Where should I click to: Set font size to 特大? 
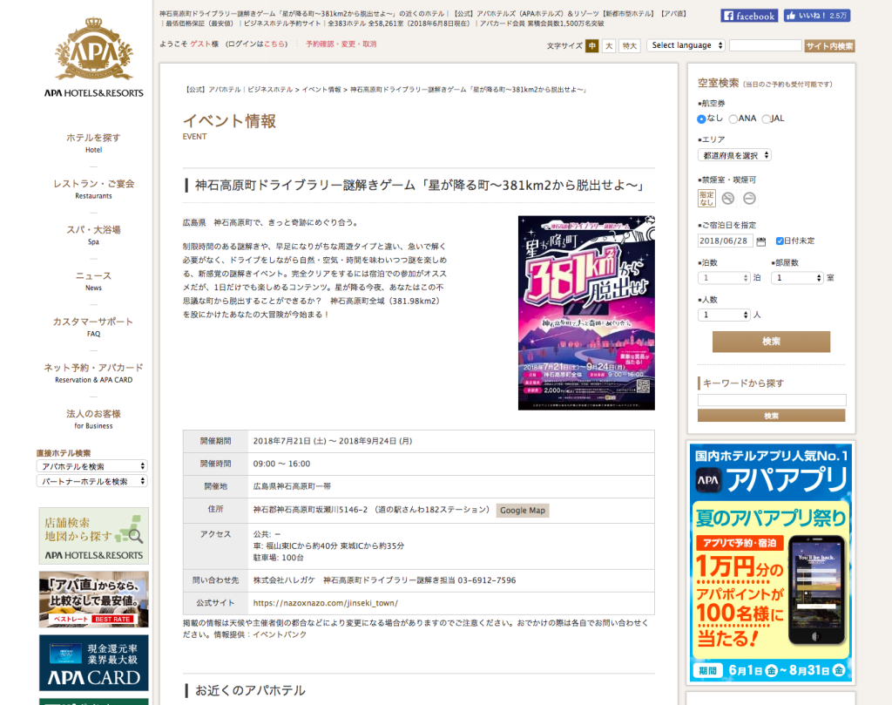[x=629, y=46]
